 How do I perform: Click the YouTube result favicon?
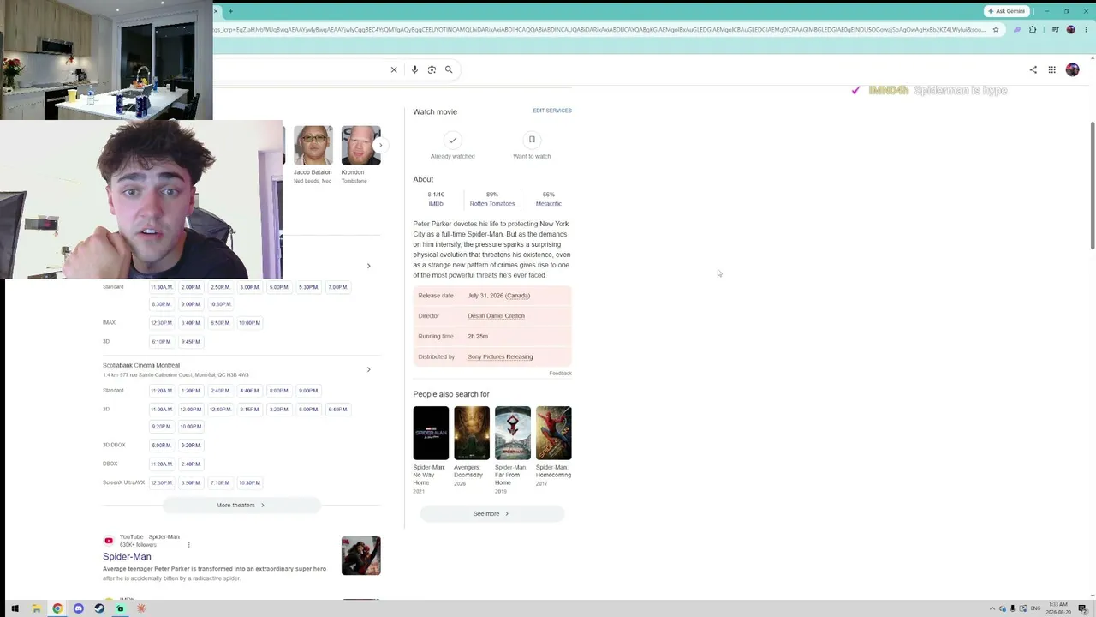[109, 541]
